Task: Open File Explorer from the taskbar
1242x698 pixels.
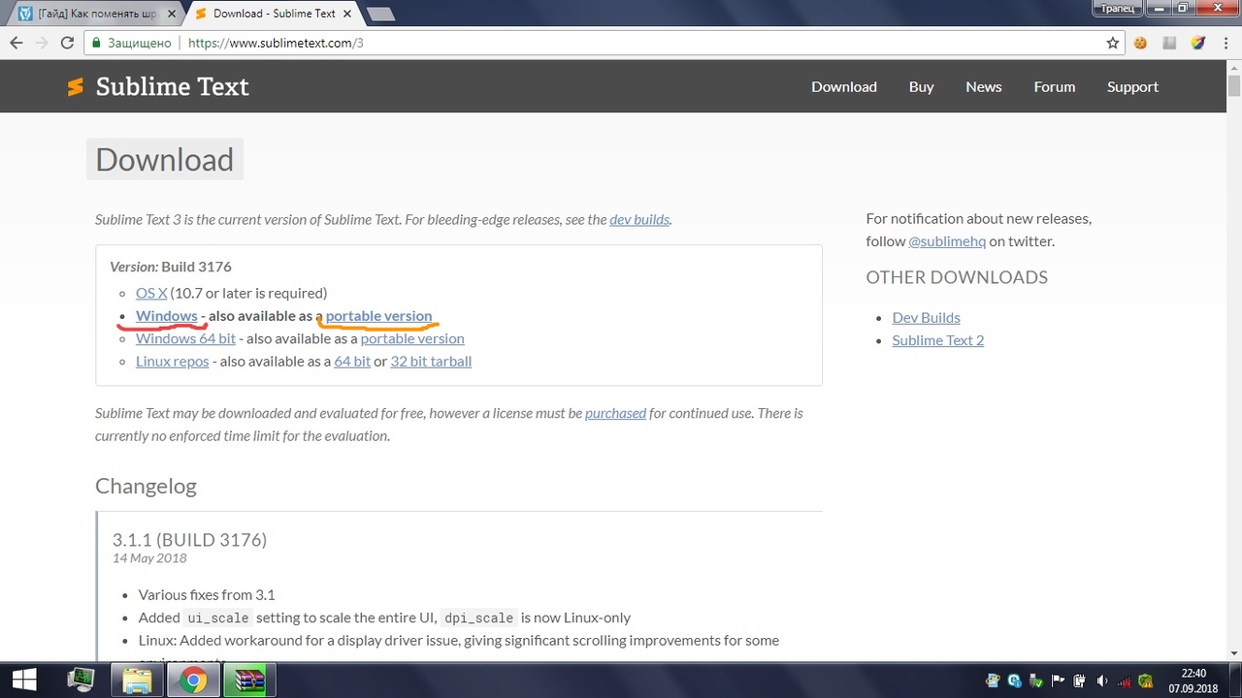Action: 138,681
